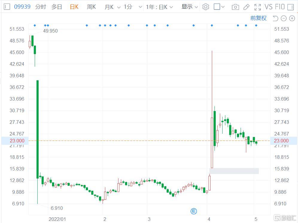Enter fullscreen chart mode
Viewport: 298px width, 223px height.
257,7
